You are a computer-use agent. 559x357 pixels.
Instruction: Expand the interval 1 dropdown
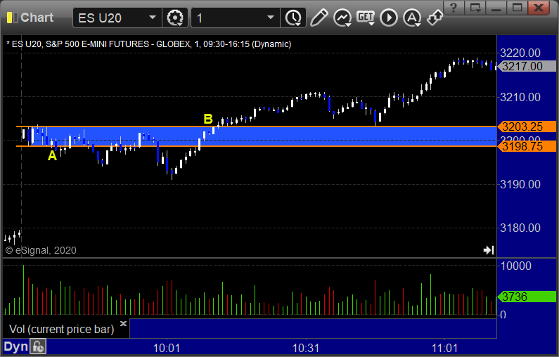pyautogui.click(x=271, y=18)
